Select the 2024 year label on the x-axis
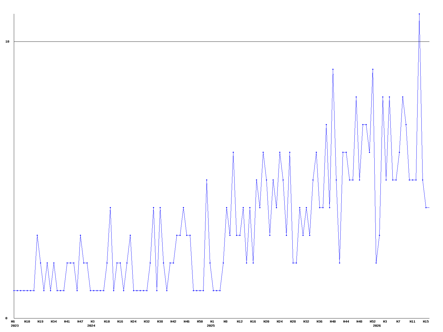Image resolution: width=443 pixels, height=332 pixels. [91, 326]
